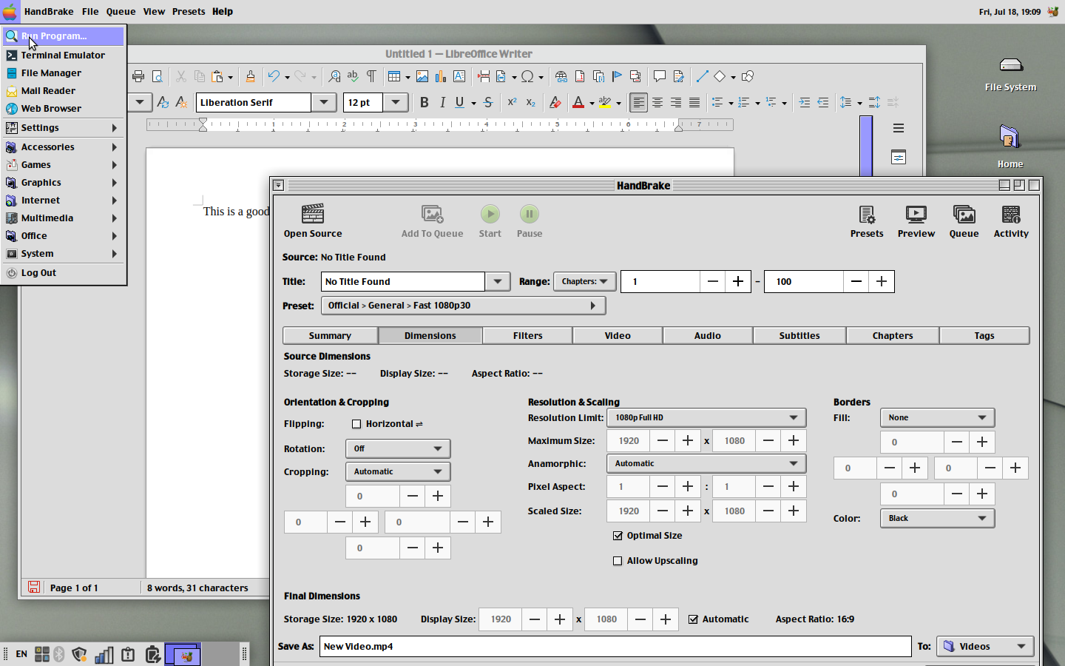Open Resolution Limit dropdown 1080p Full HD
The height and width of the screenshot is (666, 1065).
tap(706, 417)
